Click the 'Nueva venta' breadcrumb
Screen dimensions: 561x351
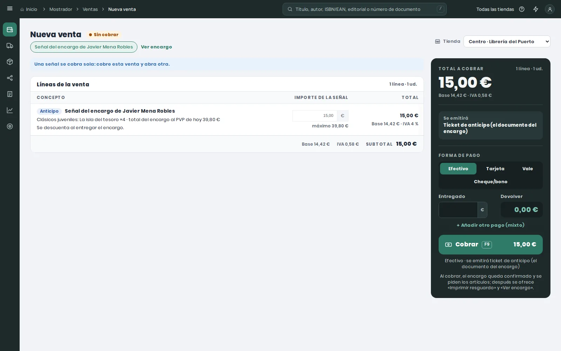tap(122, 9)
